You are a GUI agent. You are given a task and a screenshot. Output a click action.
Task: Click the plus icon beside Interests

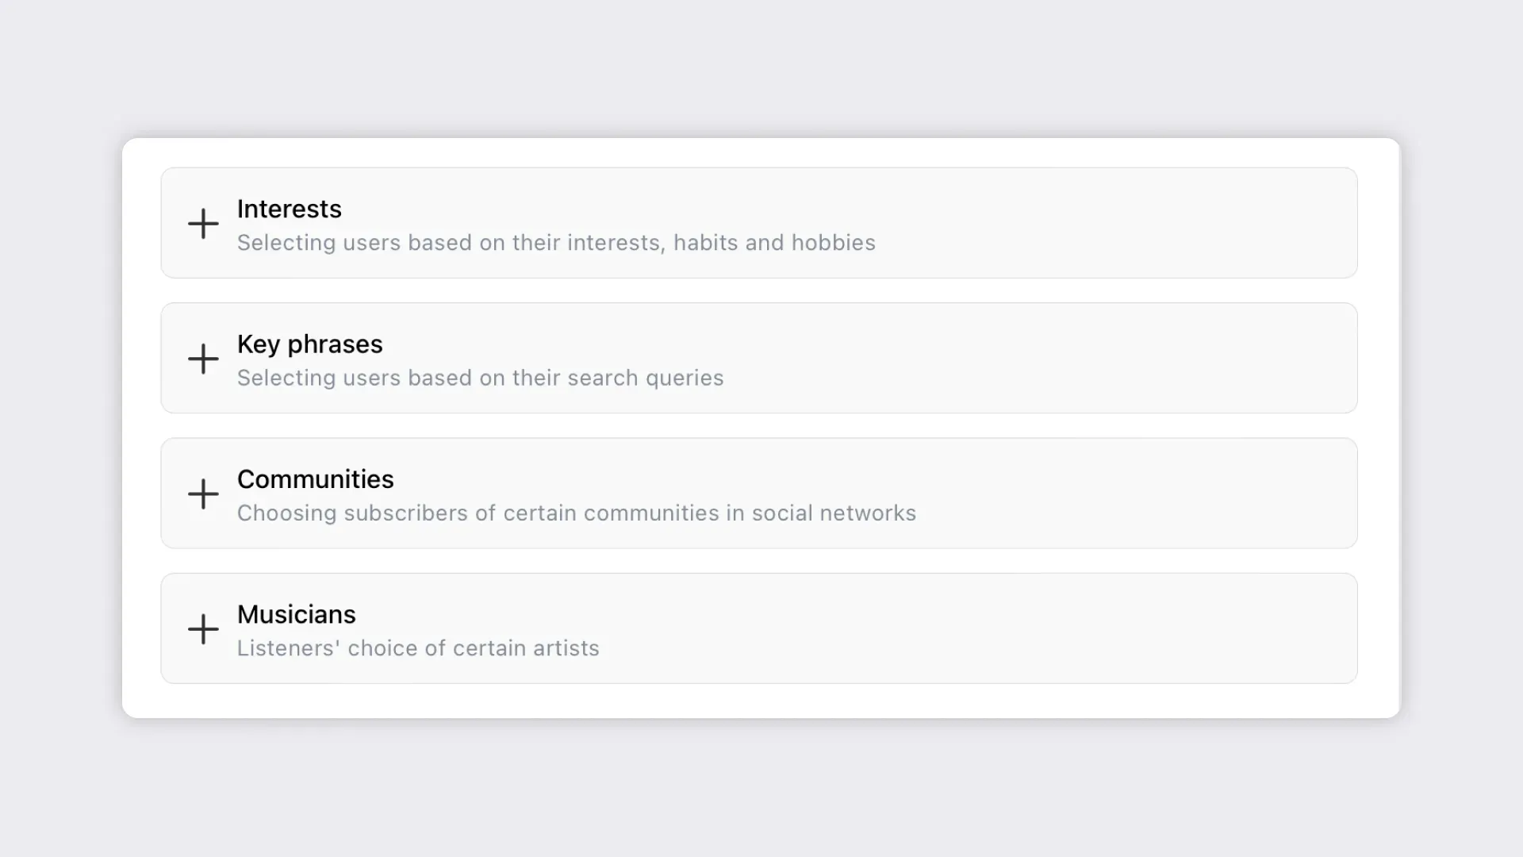click(203, 224)
